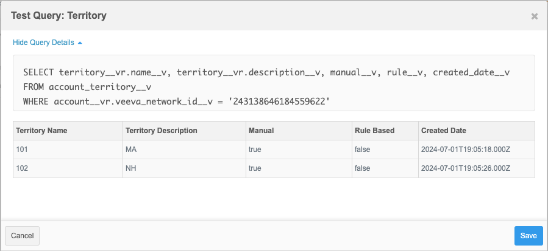Click the 102 territory name cell
This screenshot has width=548, height=251.
(x=22, y=168)
